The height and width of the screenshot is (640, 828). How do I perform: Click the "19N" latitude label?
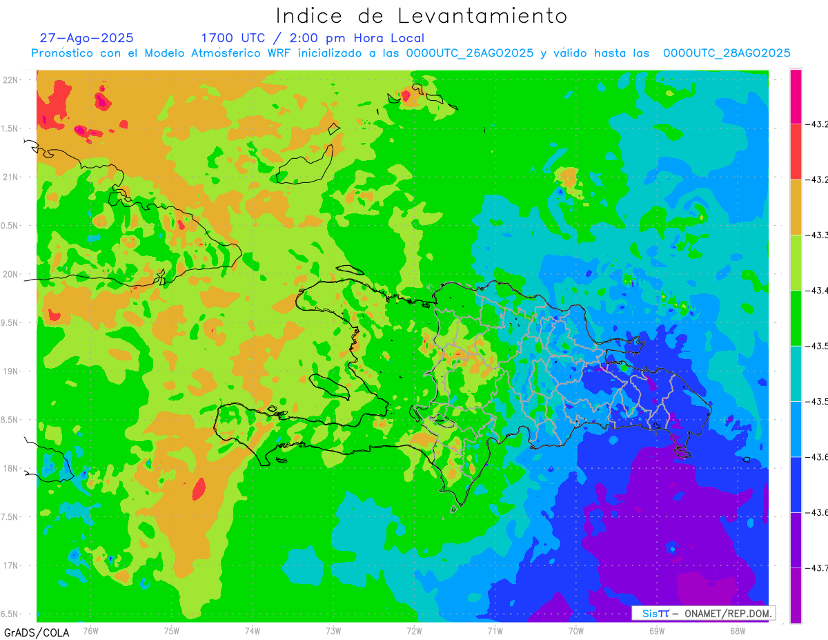coord(12,371)
